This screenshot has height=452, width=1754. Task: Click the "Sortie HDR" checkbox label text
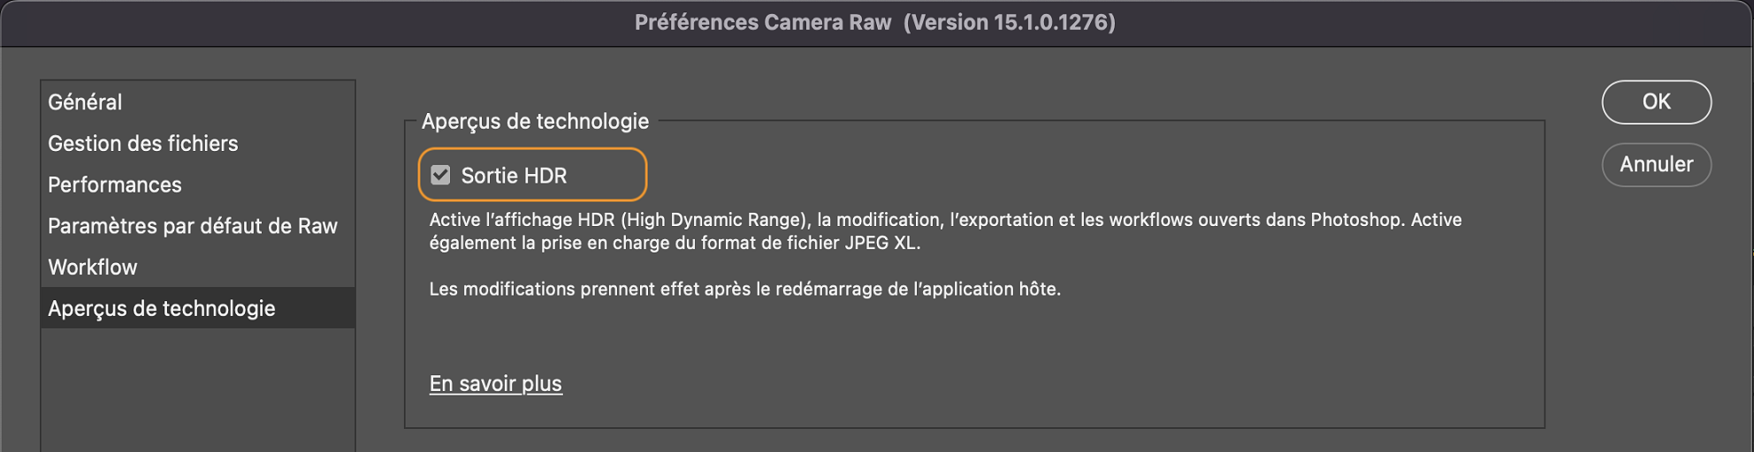(x=514, y=176)
